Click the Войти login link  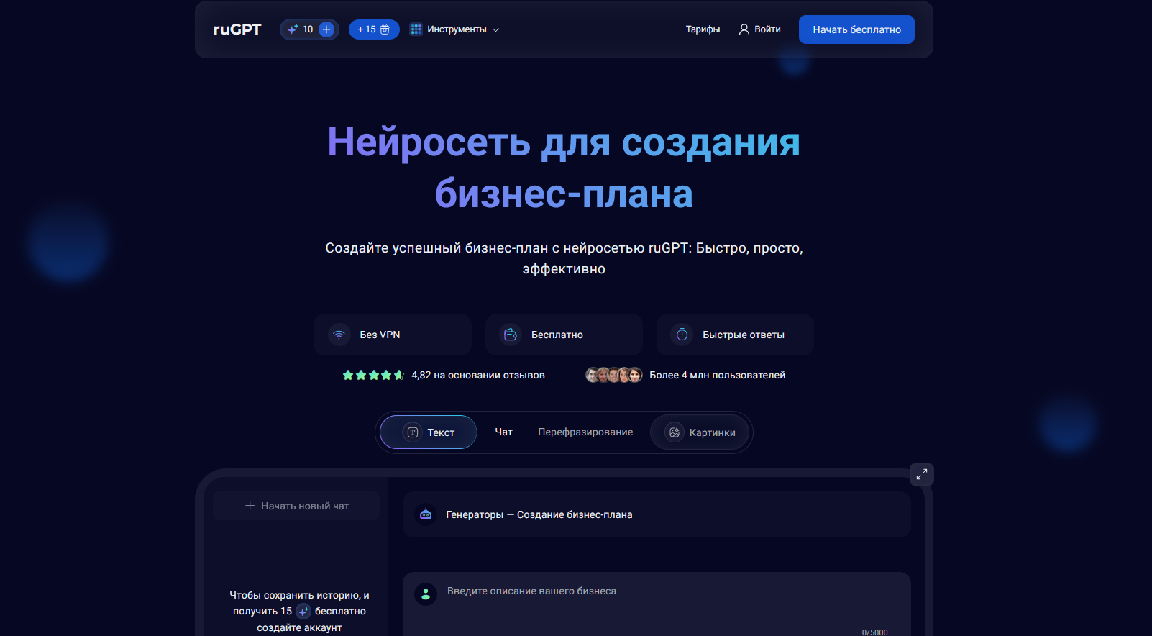tap(767, 29)
